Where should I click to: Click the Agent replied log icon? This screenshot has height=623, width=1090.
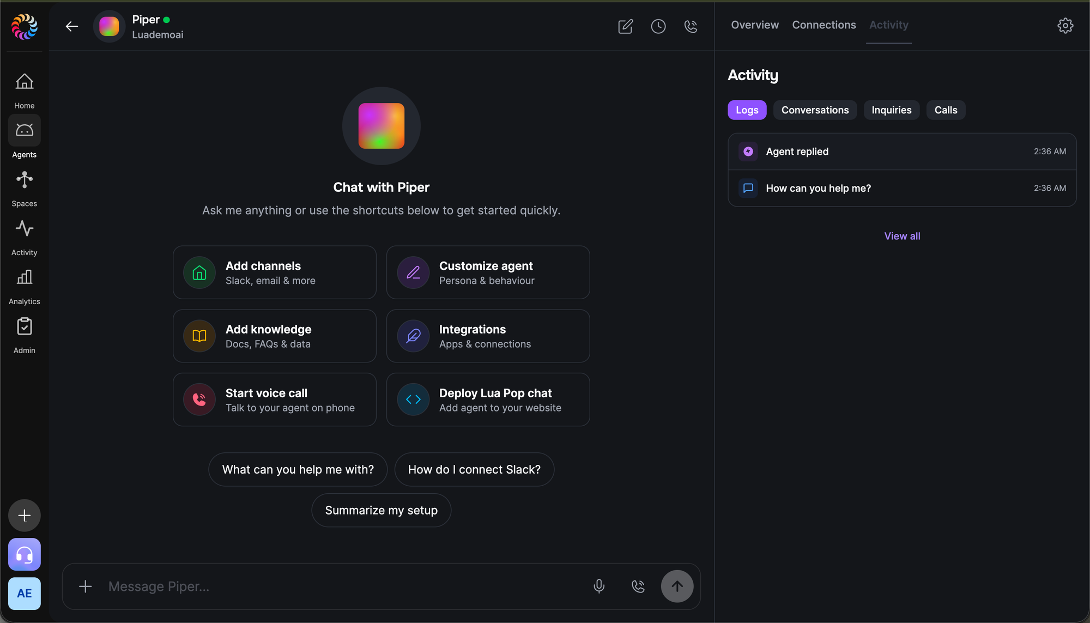(748, 152)
